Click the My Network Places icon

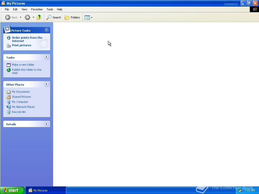coord(9,107)
